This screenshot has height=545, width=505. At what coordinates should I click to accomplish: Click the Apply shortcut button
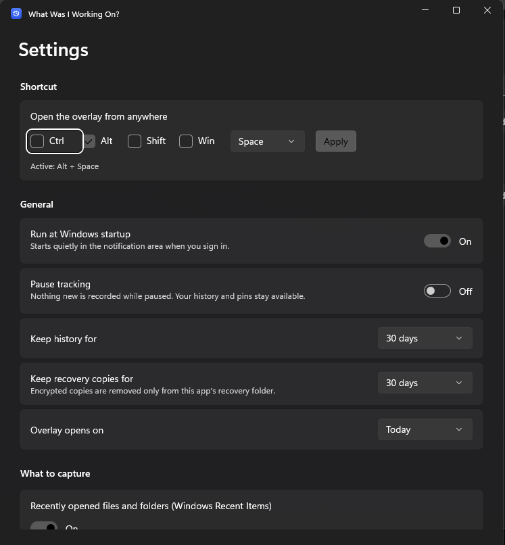(x=336, y=141)
